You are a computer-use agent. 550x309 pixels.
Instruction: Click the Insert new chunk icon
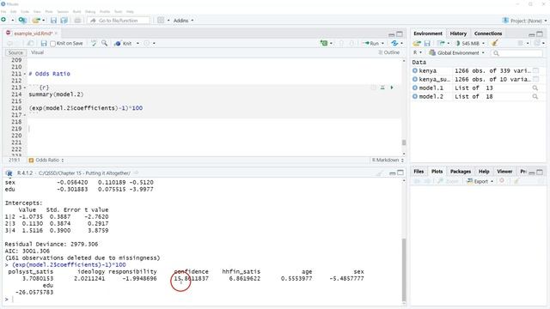(324, 43)
